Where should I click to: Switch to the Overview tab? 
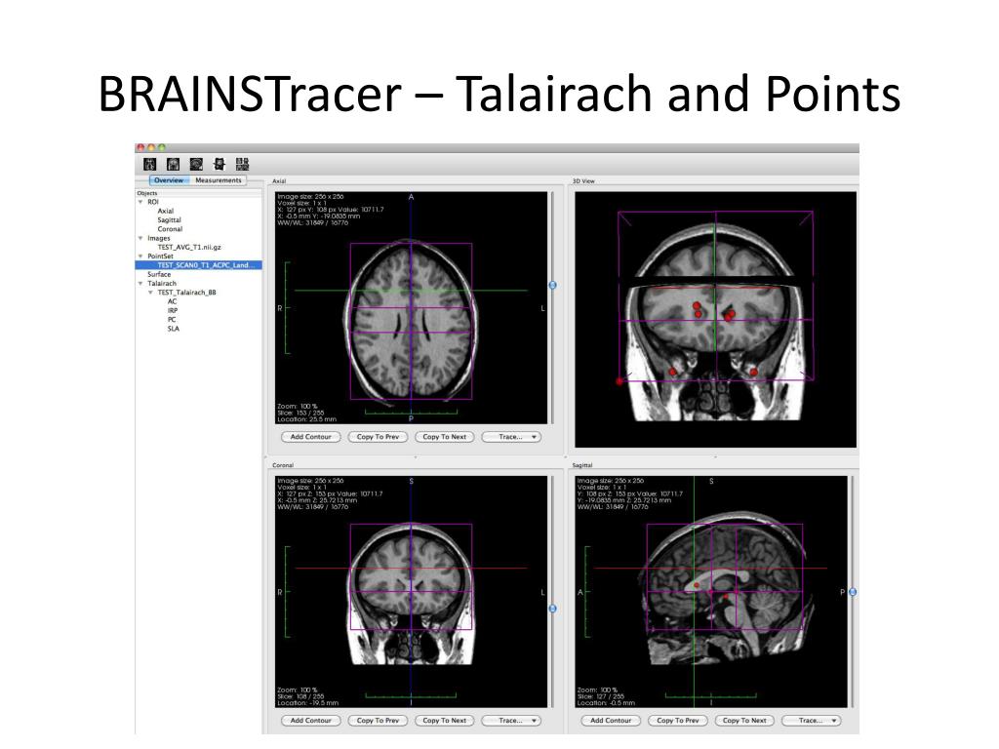coord(169,180)
